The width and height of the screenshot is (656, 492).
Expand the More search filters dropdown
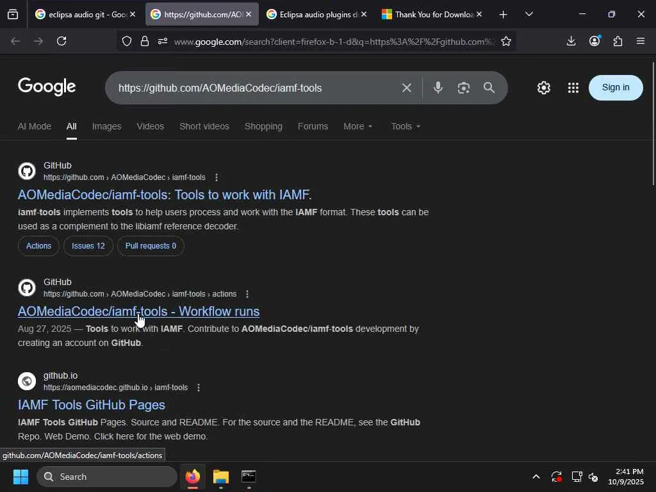tap(358, 126)
